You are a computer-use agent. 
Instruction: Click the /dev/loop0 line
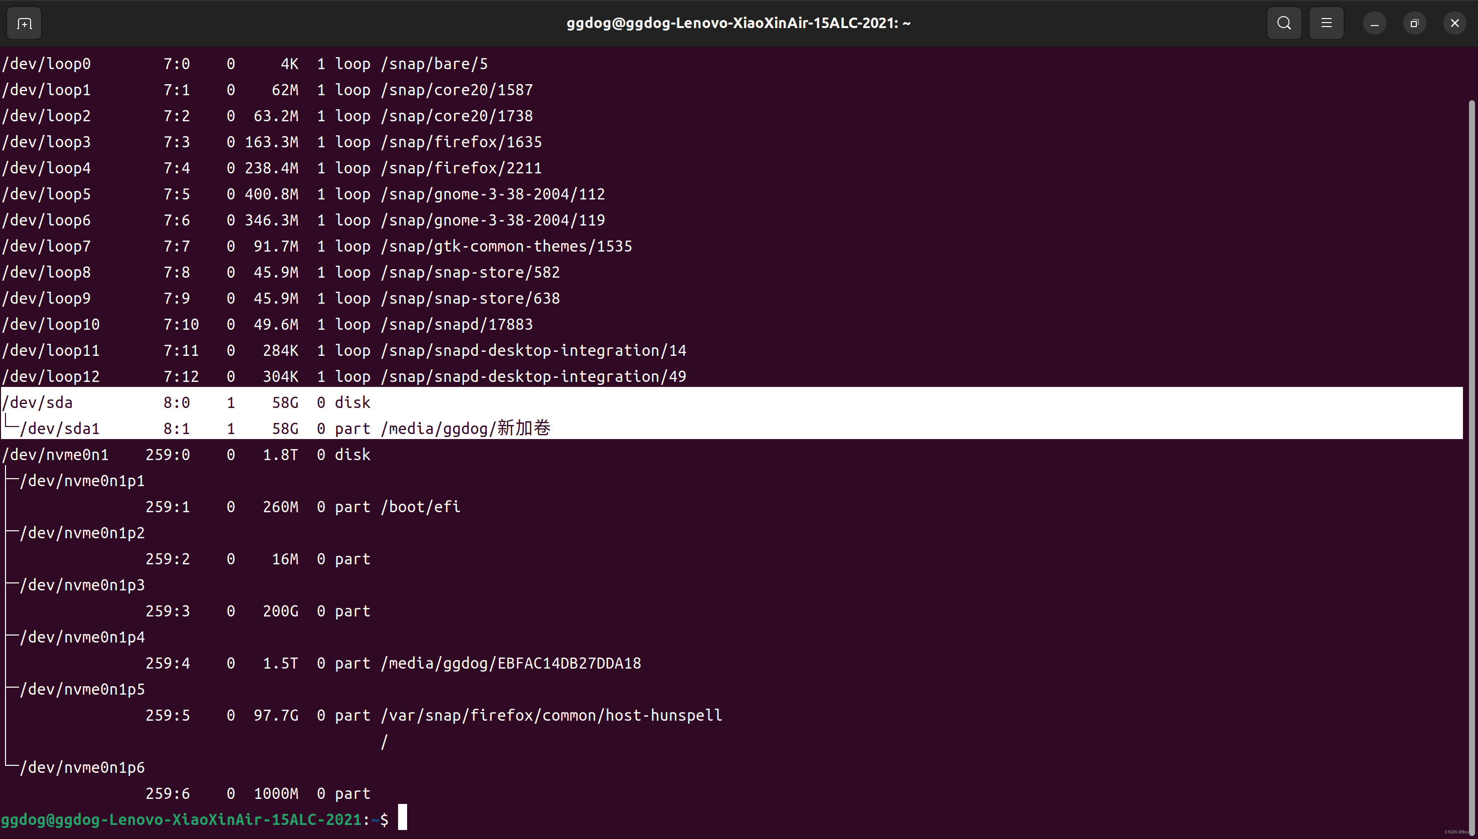point(46,64)
